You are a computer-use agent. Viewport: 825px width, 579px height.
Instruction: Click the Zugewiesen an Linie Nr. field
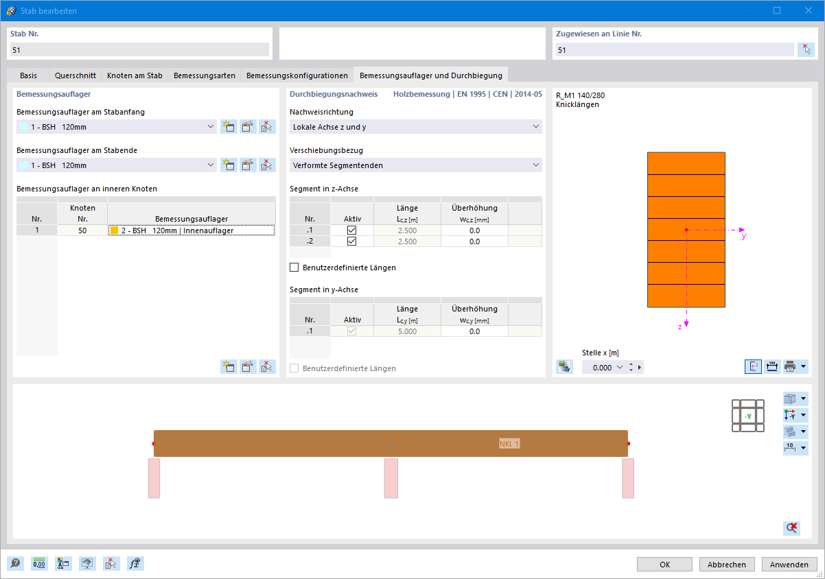pyautogui.click(x=675, y=49)
